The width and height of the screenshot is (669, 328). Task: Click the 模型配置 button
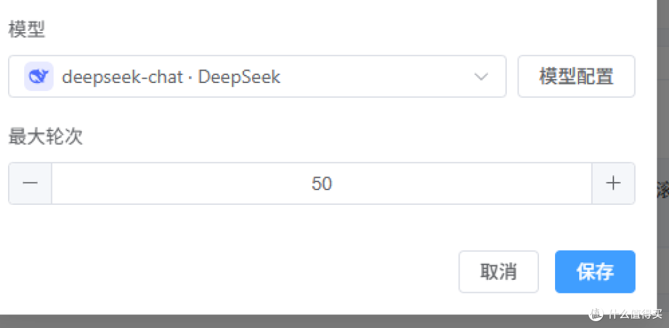coord(576,77)
